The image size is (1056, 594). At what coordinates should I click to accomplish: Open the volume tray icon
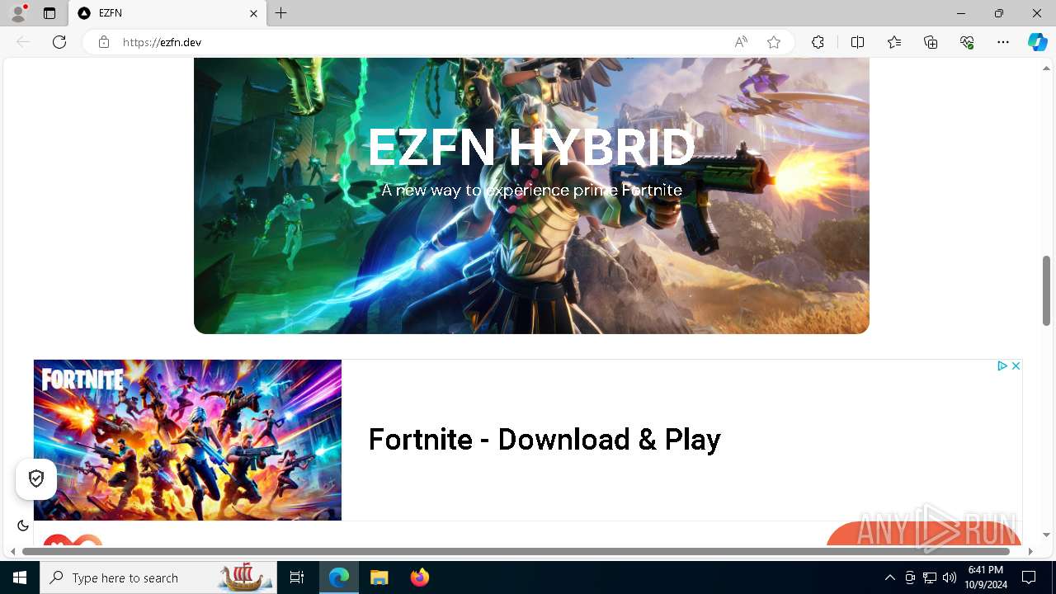(950, 577)
